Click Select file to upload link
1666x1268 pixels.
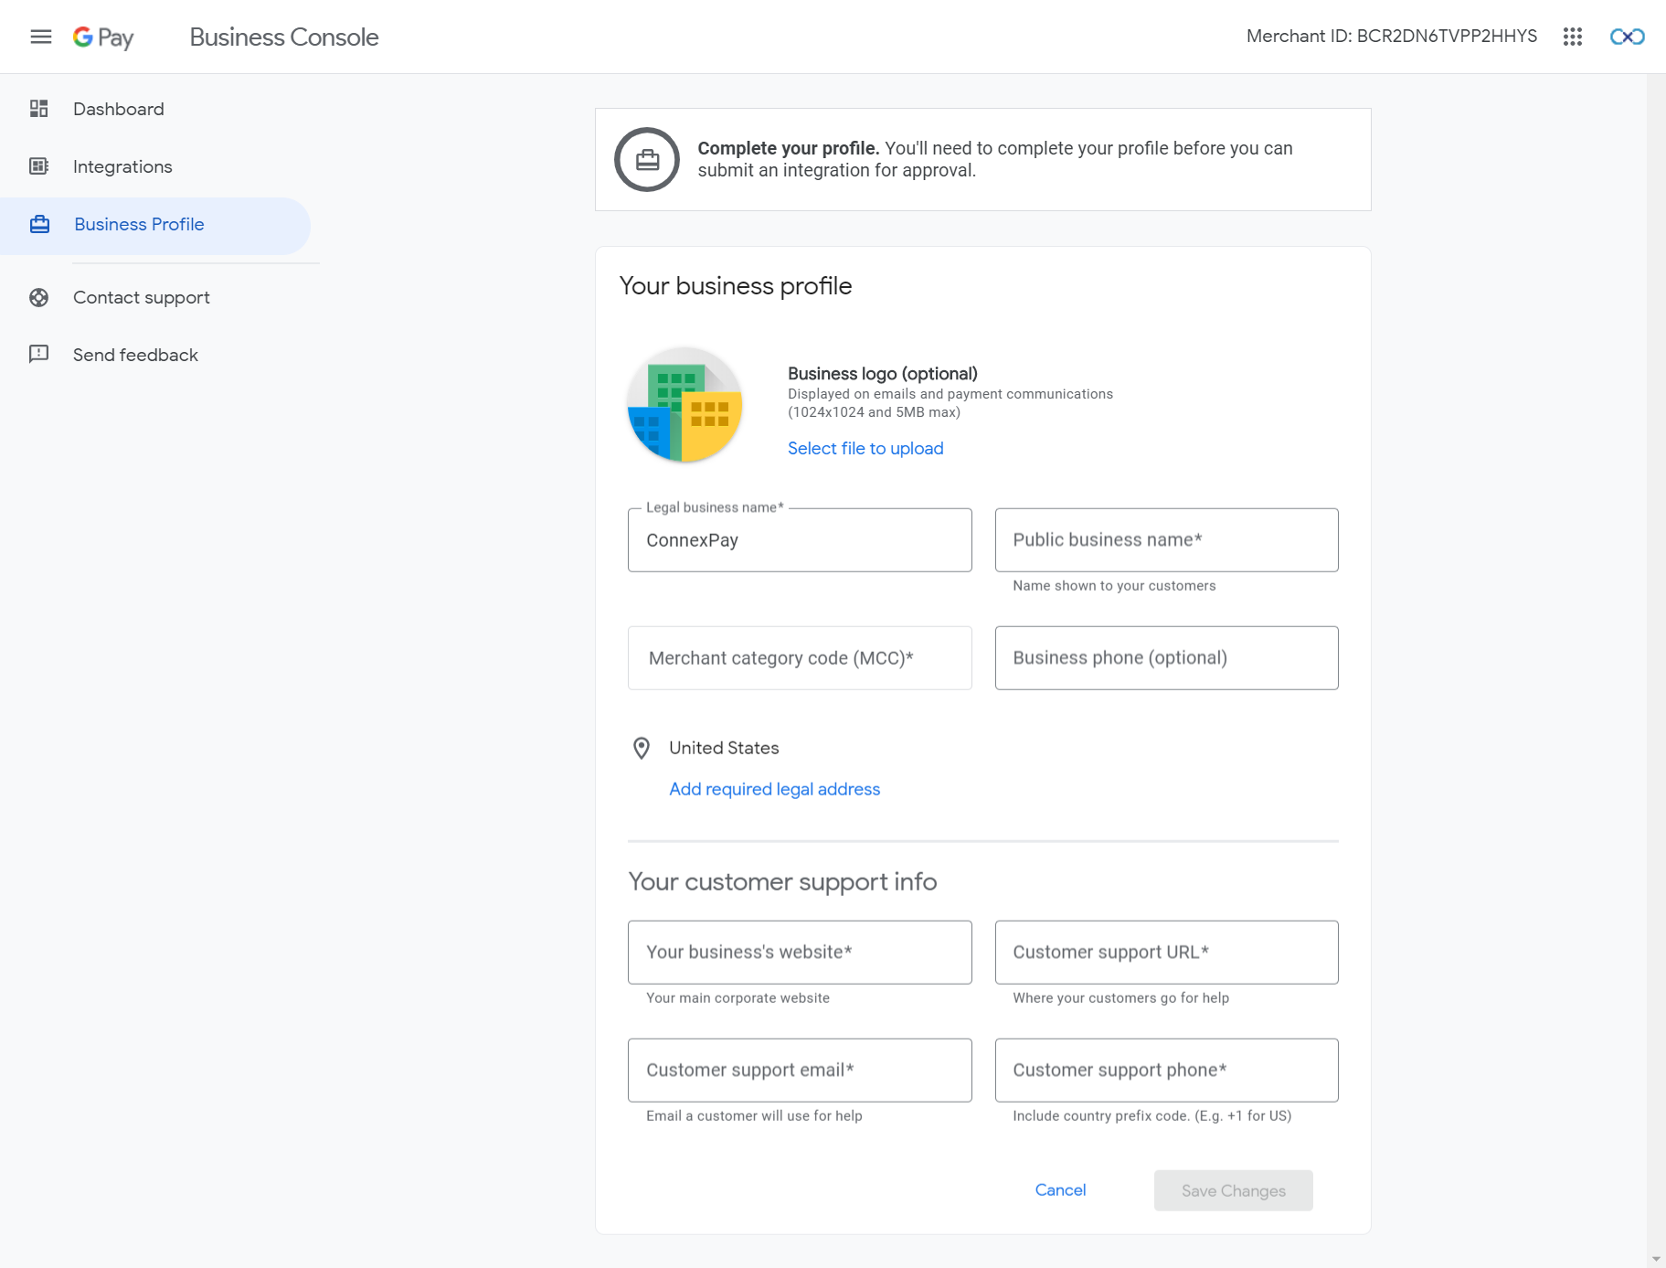coord(865,448)
